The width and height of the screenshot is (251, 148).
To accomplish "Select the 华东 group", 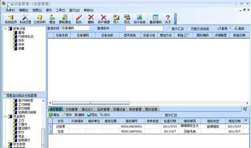I will click(x=21, y=40).
